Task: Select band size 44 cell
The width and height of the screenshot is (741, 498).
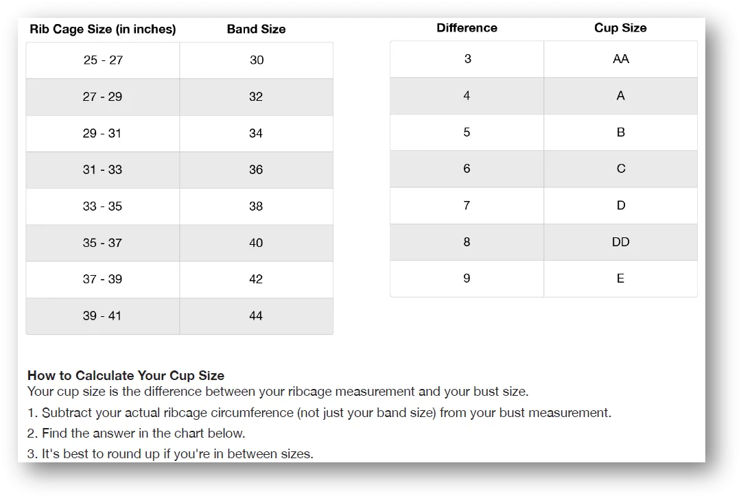Action: (x=256, y=316)
